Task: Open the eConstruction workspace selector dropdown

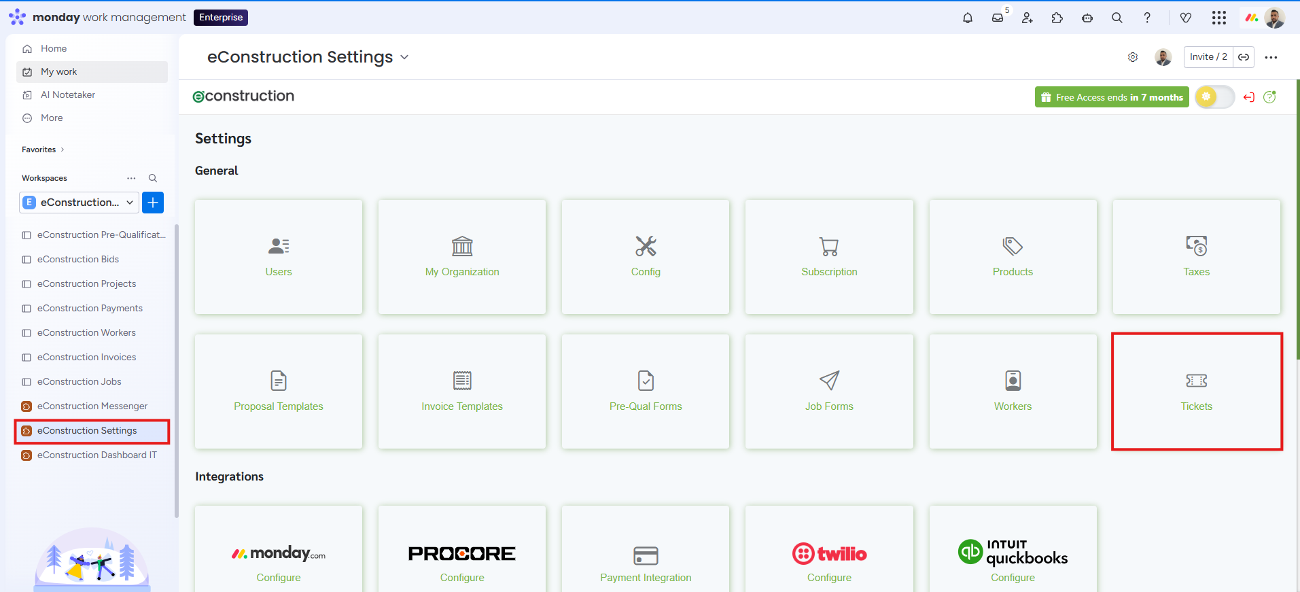Action: tap(80, 203)
